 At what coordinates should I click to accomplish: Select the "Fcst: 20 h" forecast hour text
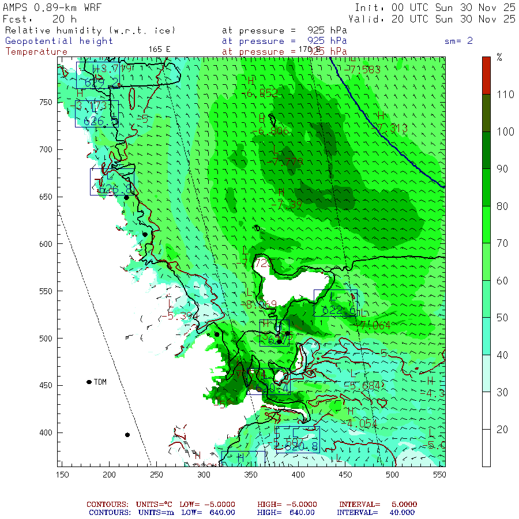(40, 19)
